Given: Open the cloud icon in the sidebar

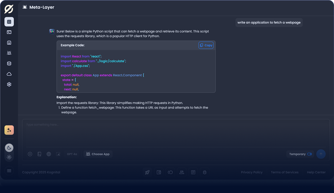Looking at the screenshot, I should [x=9, y=74].
